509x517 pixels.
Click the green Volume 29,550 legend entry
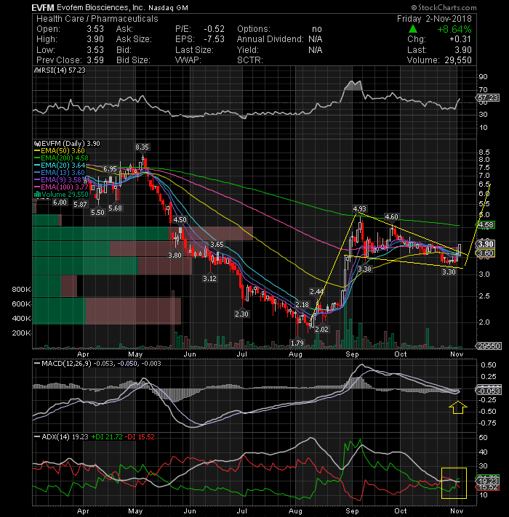pos(61,194)
